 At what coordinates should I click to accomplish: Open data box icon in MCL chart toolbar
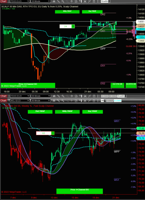pos(76,100)
